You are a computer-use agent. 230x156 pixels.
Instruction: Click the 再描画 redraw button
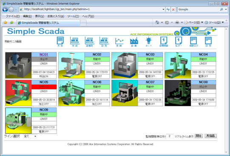(x=210, y=136)
